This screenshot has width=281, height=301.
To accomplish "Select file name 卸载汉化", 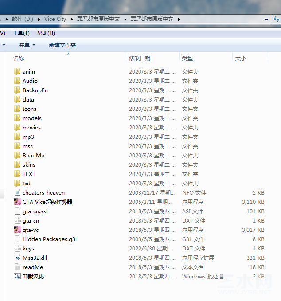I will tap(33, 277).
